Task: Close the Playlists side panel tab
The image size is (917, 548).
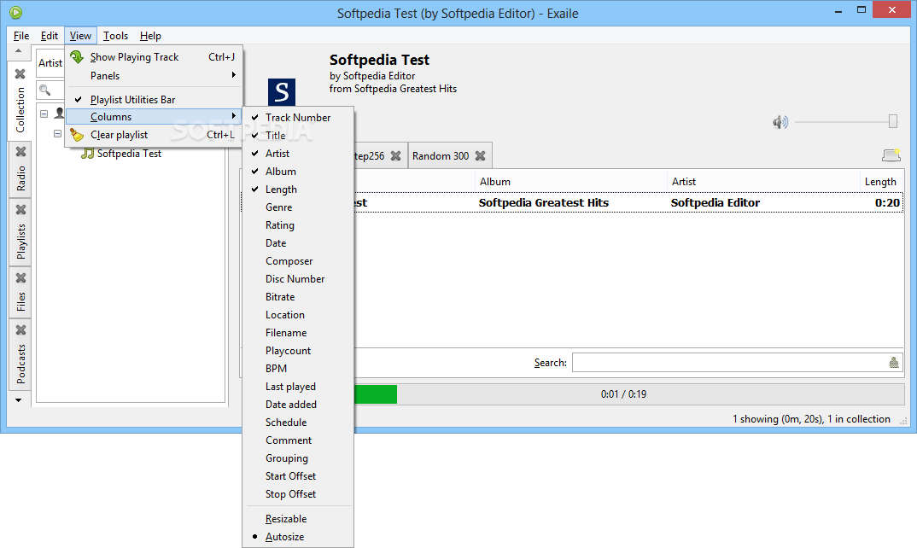Action: click(x=20, y=209)
